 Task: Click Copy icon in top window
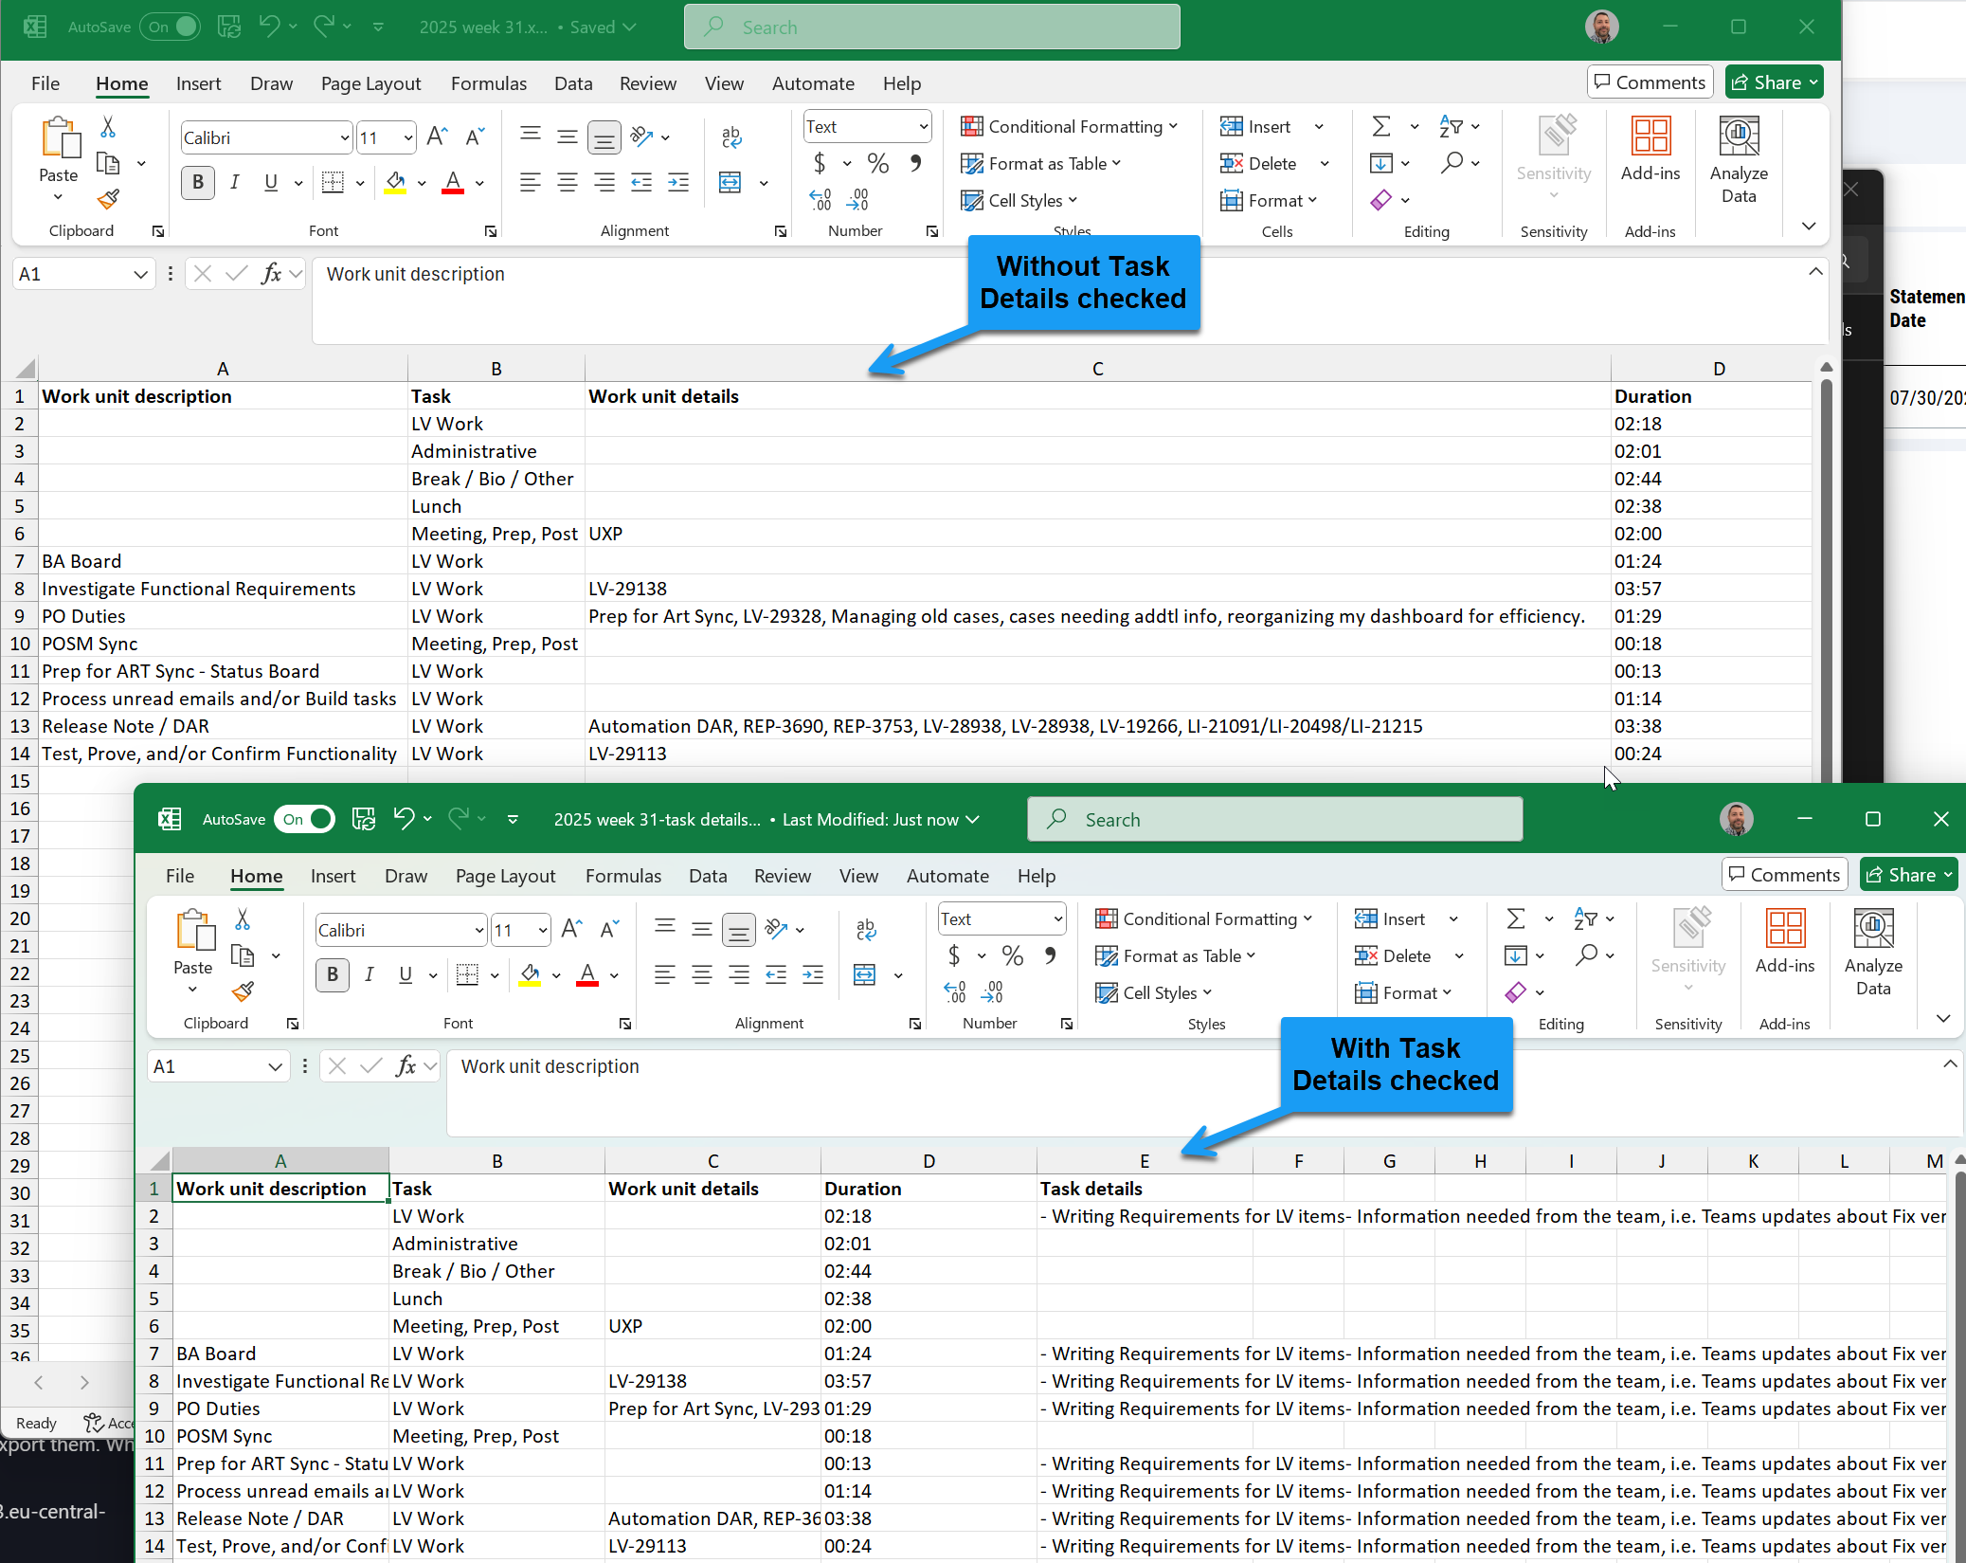click(x=108, y=163)
